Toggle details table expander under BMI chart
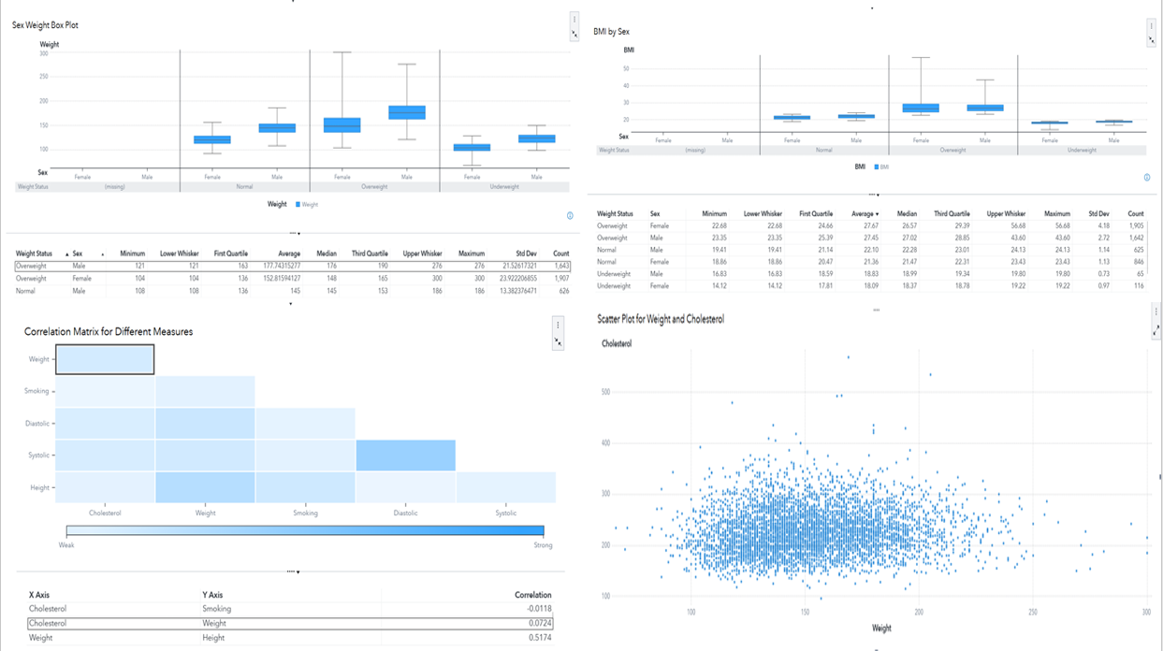This screenshot has height=651, width=1163. pyautogui.click(x=872, y=195)
